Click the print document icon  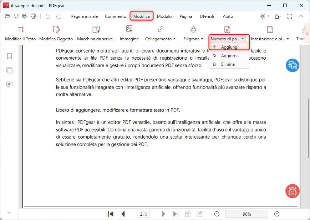[x=33, y=16]
